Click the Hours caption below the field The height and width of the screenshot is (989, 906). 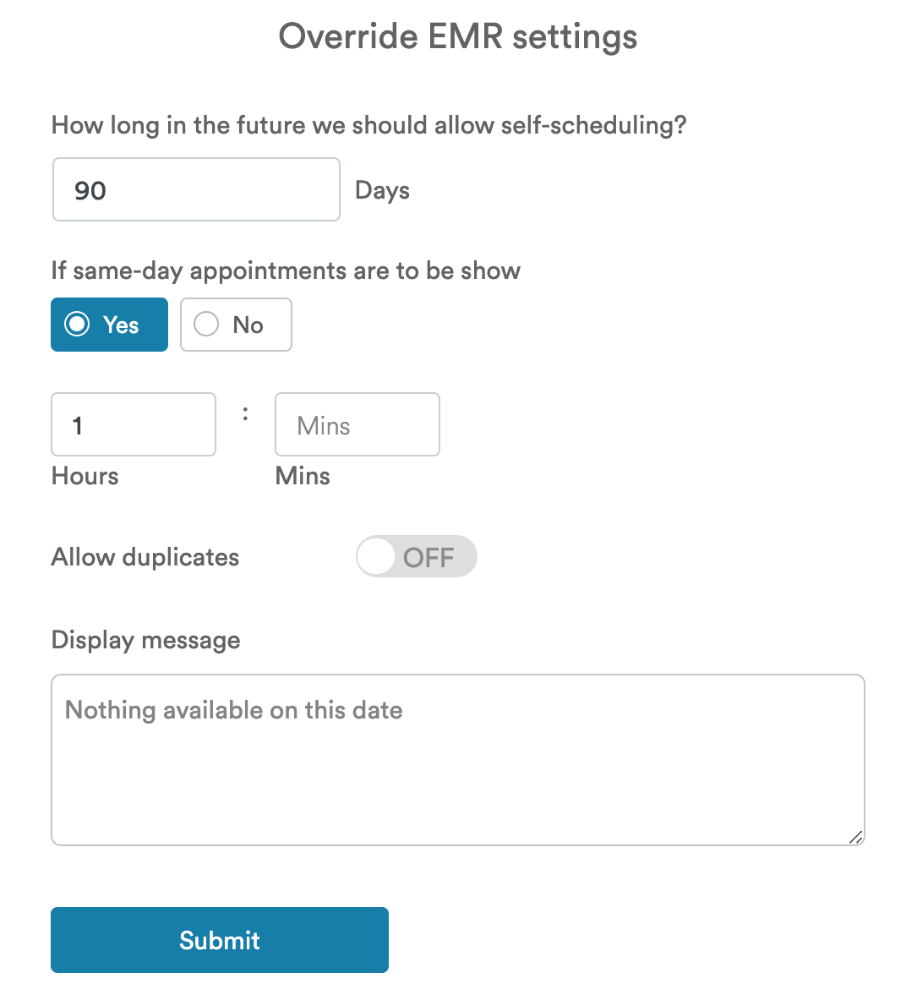click(85, 476)
